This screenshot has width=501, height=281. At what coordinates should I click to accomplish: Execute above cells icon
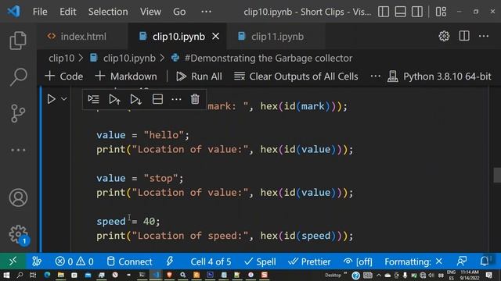tap(115, 99)
